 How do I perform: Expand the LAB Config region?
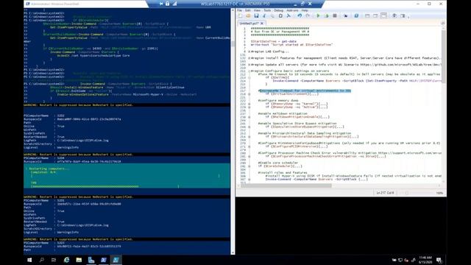pyautogui.click(x=249, y=52)
